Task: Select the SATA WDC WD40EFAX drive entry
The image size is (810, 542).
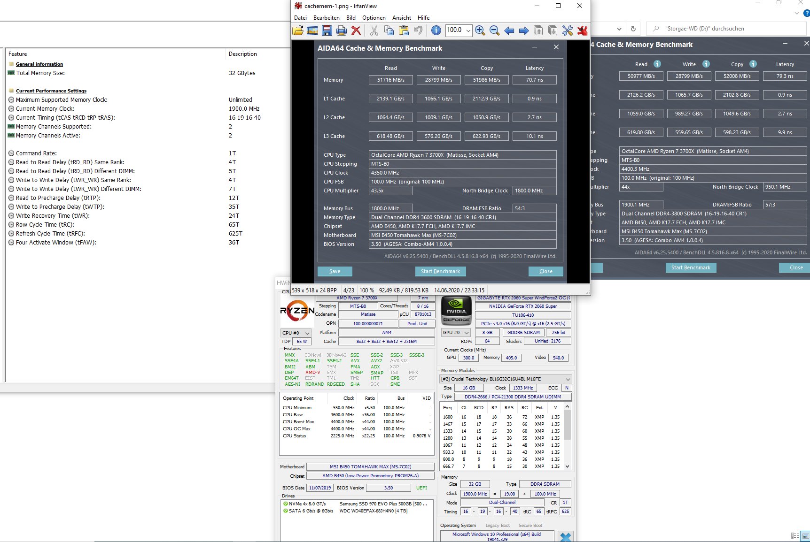Action: coord(356,511)
